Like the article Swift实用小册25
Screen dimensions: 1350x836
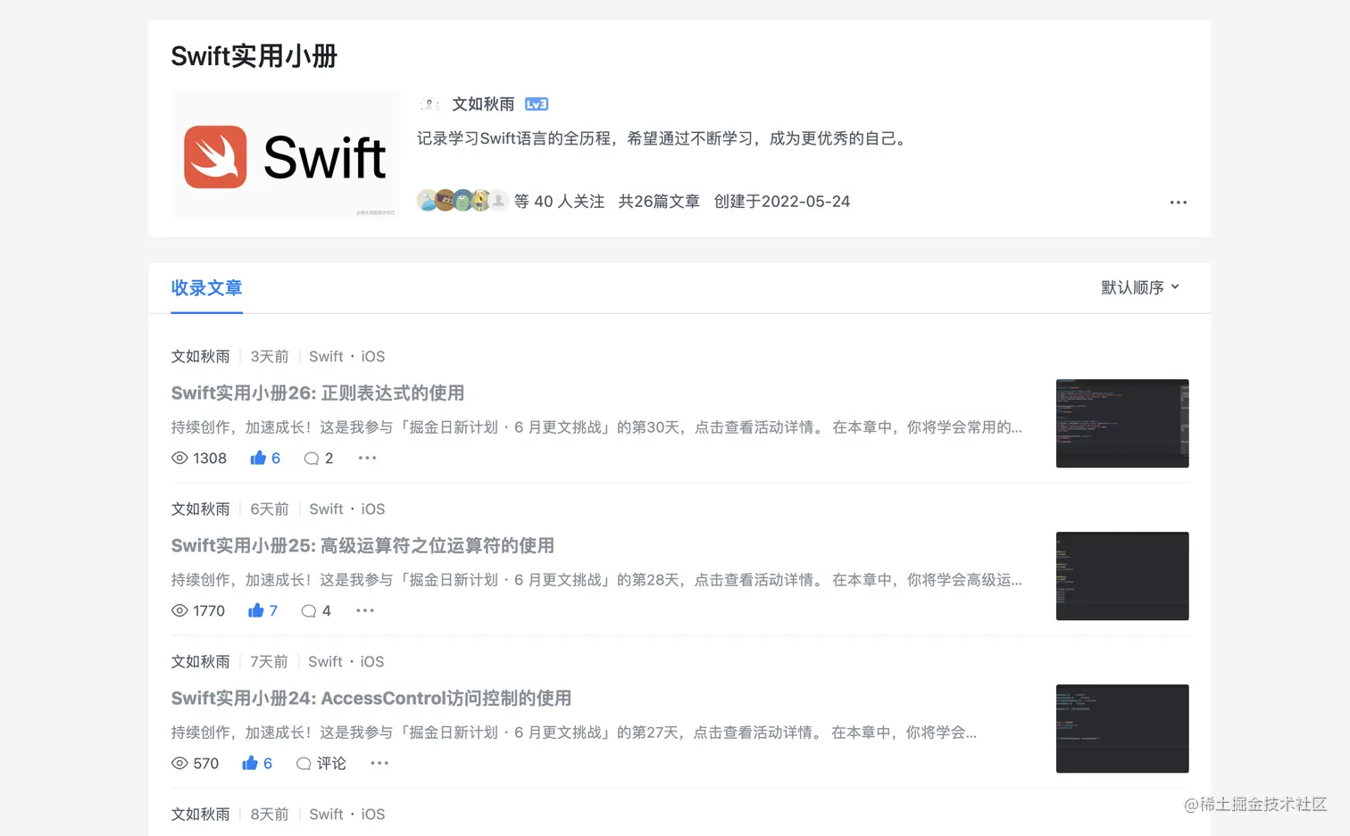coord(262,610)
